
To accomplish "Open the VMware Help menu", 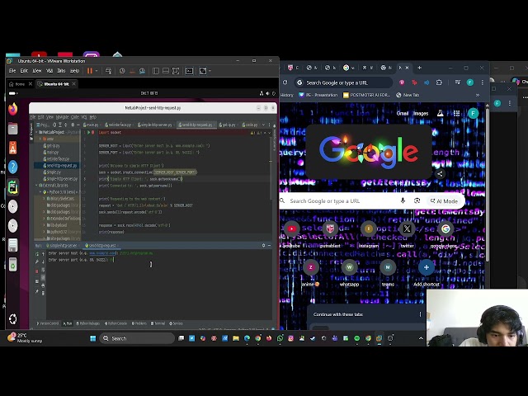I will [75, 71].
